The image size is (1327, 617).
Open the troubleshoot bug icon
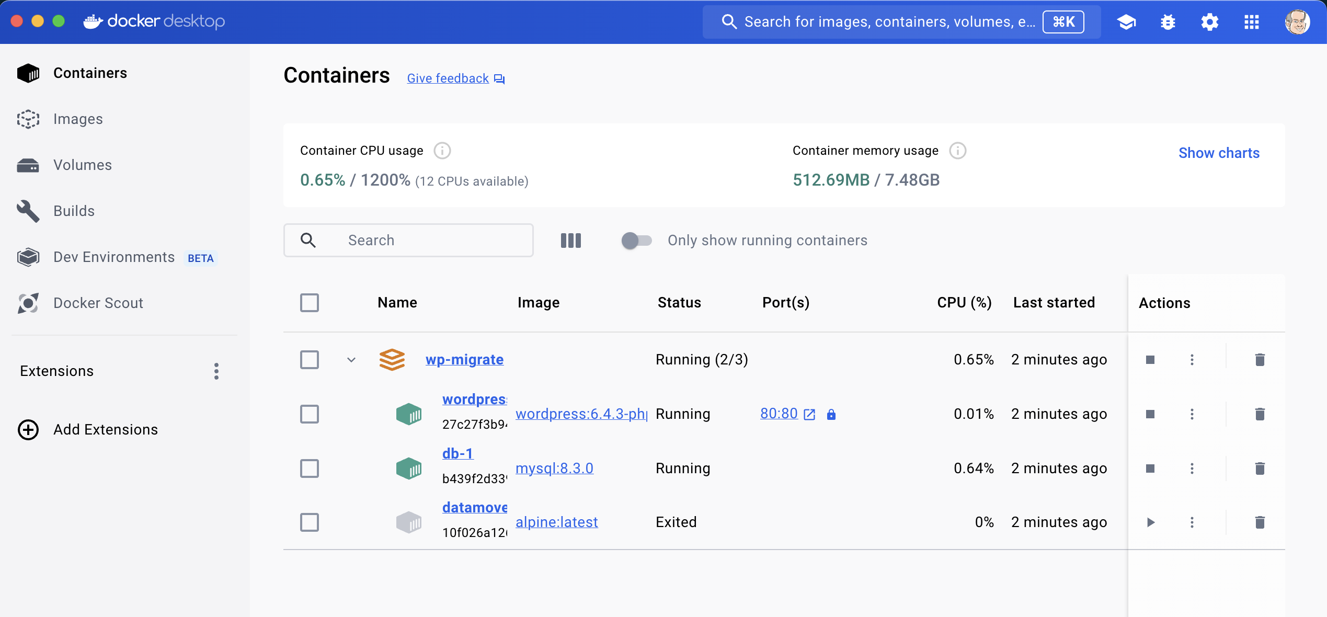[1168, 22]
